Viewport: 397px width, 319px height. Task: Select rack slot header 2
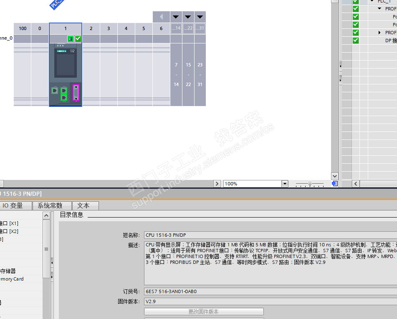pyautogui.click(x=91, y=29)
